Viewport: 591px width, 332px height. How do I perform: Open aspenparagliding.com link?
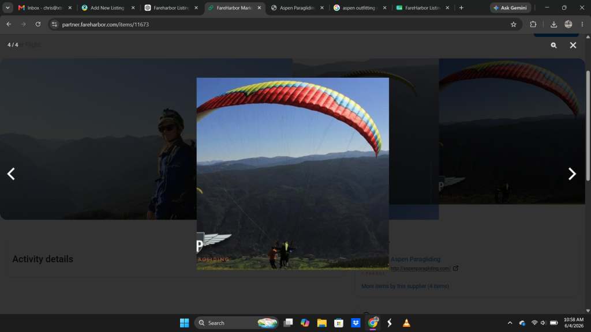(x=421, y=269)
